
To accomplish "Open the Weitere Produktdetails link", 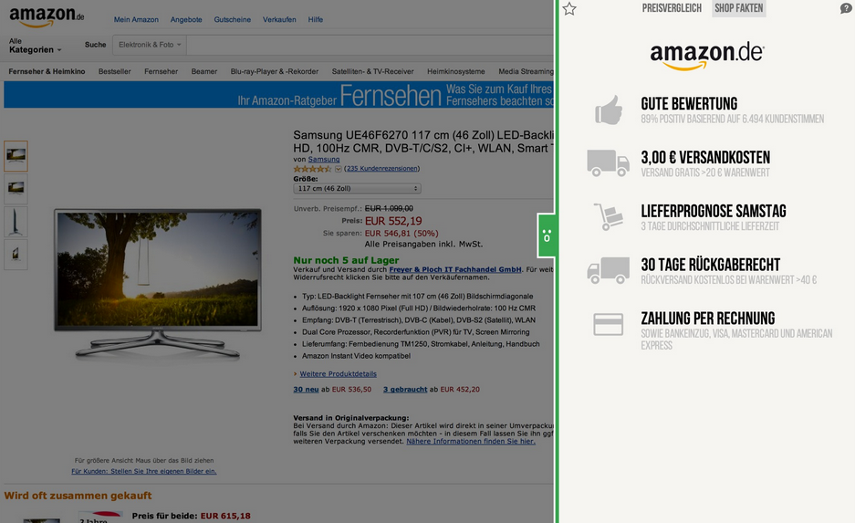I will click(x=338, y=374).
